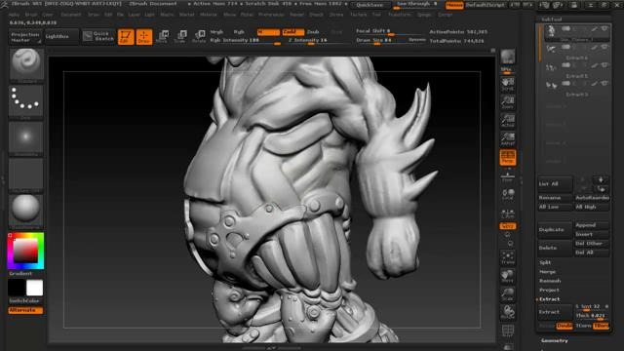This screenshot has width=624, height=351.
Task: Toggle the Double option under Extract
Action: coord(565,326)
